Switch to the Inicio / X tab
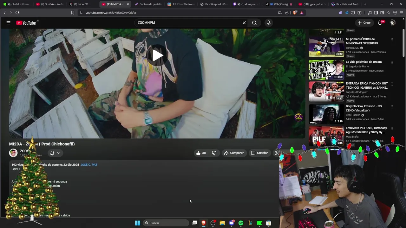 (82, 4)
